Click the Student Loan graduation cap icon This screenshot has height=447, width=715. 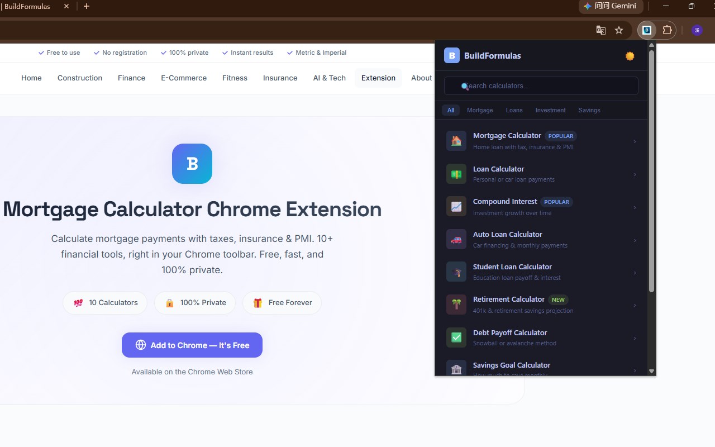click(x=456, y=272)
